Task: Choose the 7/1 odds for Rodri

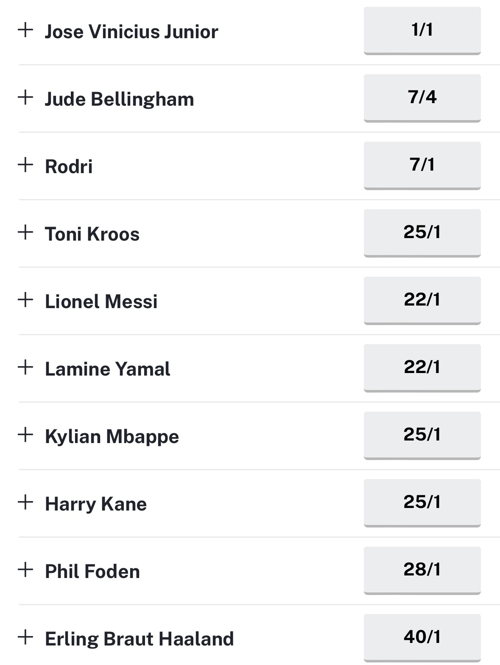Action: (422, 165)
